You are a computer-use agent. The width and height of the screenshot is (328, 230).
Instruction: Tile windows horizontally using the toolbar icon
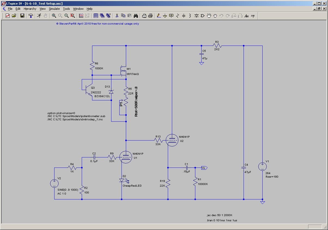tap(96, 16)
